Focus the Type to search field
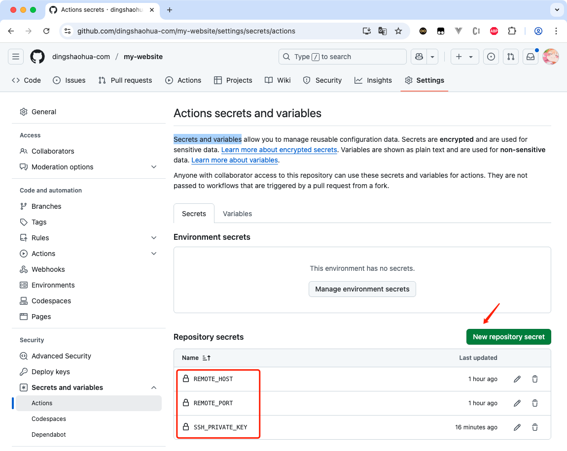 343,57
